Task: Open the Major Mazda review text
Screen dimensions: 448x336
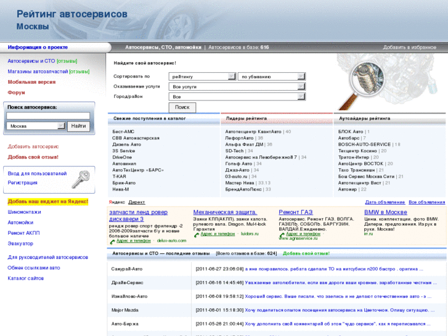Action: click(340, 310)
